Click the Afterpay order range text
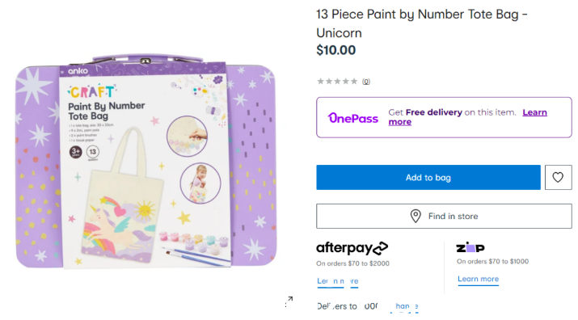578x320 pixels. (352, 263)
